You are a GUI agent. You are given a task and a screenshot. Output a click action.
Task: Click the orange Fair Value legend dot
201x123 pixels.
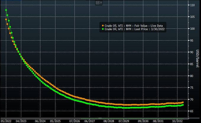pyautogui.click(x=103, y=26)
